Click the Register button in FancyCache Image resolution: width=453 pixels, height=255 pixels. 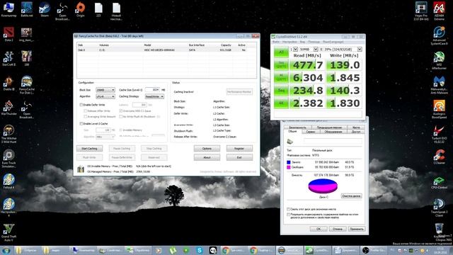pos(239,149)
